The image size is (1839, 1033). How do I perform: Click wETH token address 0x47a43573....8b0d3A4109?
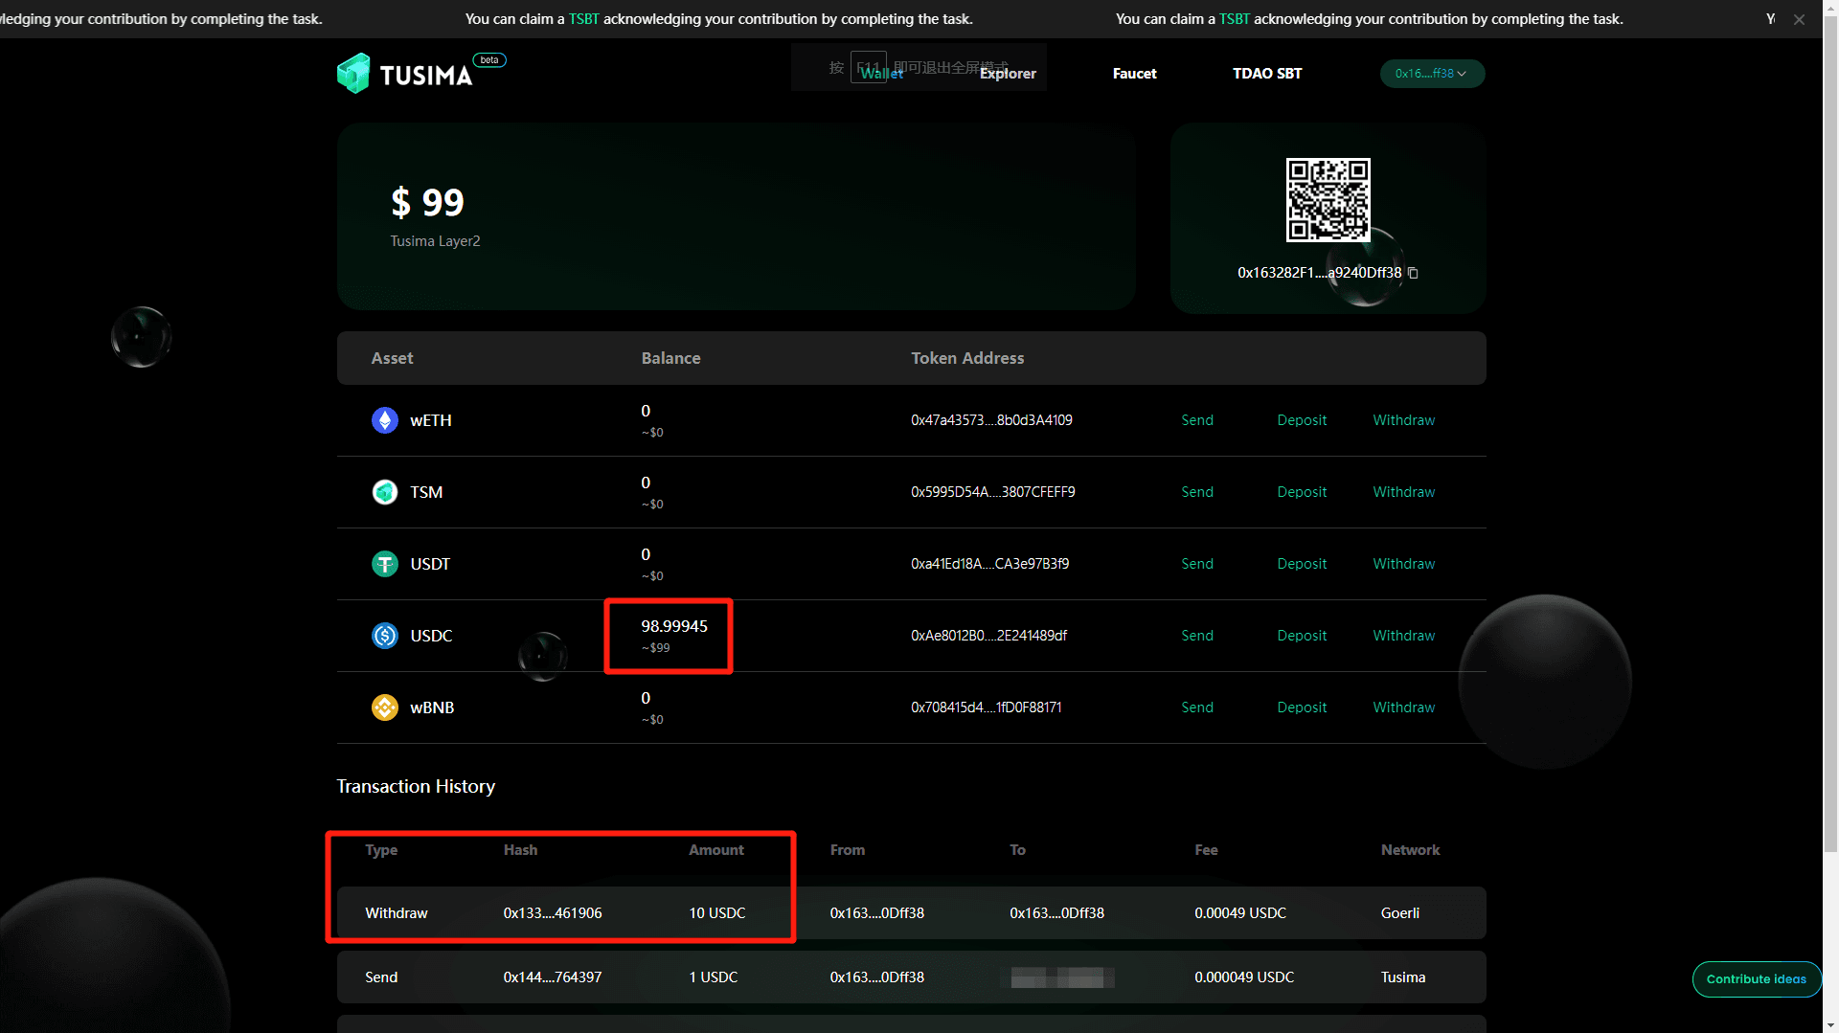(x=991, y=420)
